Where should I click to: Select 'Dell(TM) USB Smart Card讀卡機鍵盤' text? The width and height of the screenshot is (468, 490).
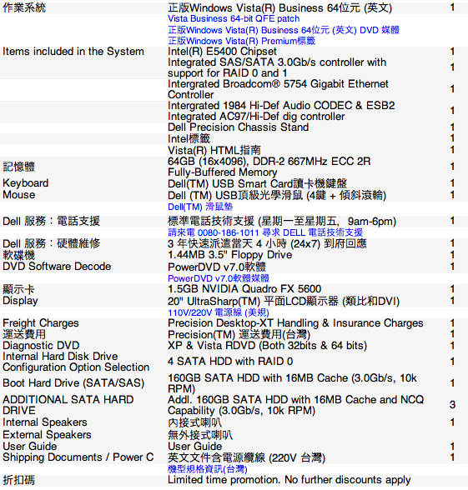pos(258,183)
